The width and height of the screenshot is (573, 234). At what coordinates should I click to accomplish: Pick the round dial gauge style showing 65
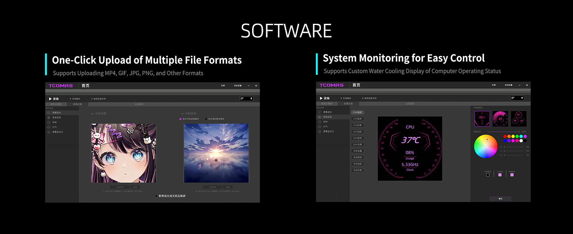pos(500,119)
